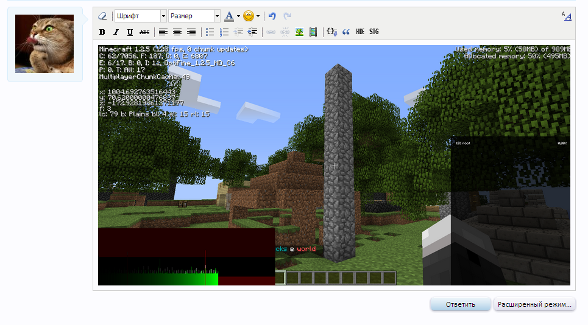Insert a bulleted list

[x=210, y=32]
